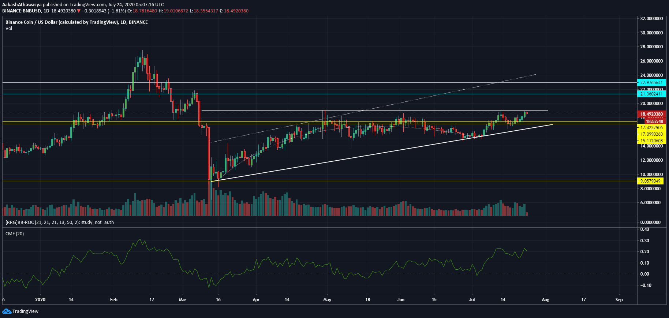Click the yellow 15.1120608 price label

(651, 141)
